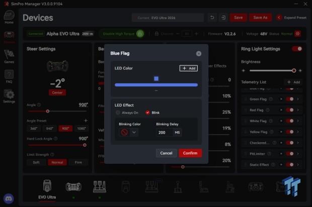Image resolution: width=312 pixels, height=207 pixels.
Task: Close the Blue Flag dialog
Action: (199, 54)
